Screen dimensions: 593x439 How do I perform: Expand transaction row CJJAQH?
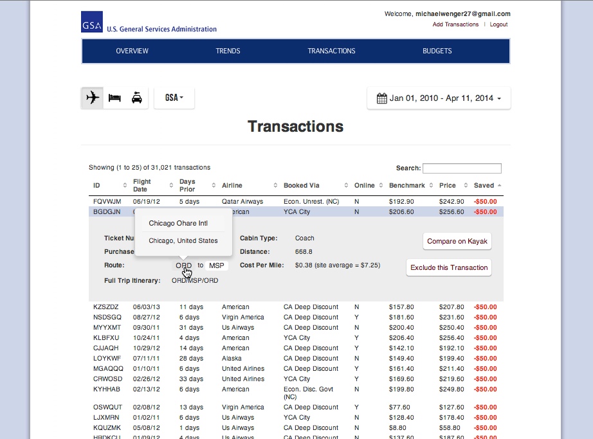296,348
